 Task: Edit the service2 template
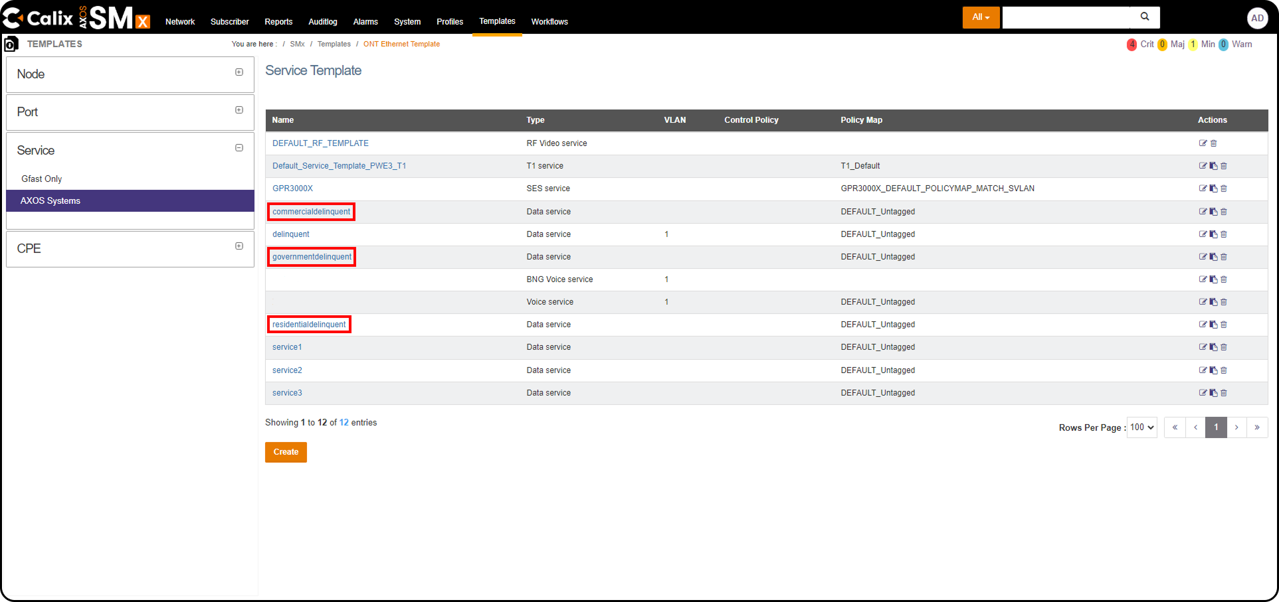1203,370
